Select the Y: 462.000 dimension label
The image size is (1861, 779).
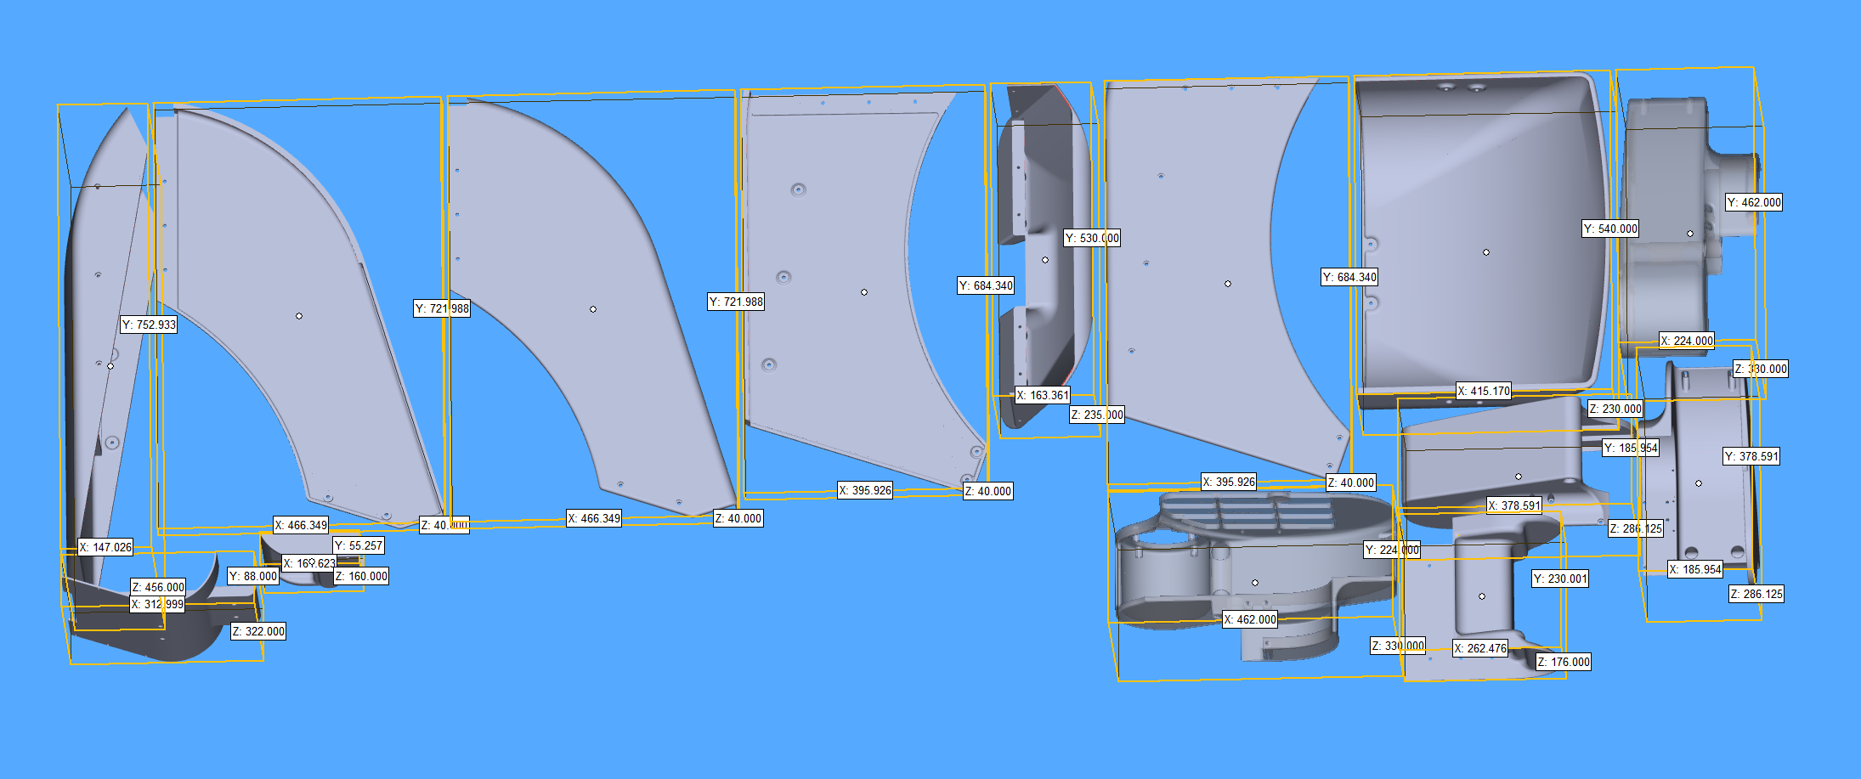point(1754,202)
